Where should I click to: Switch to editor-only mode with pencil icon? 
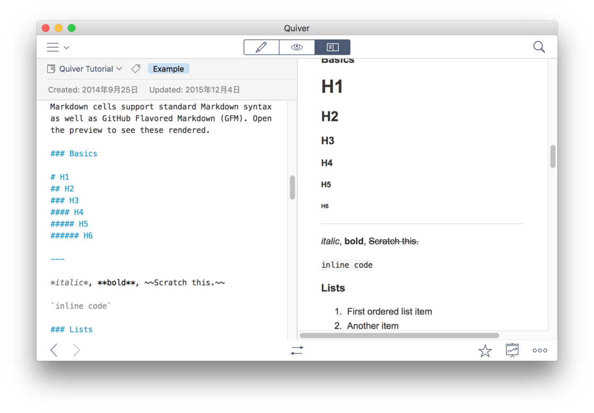[261, 47]
